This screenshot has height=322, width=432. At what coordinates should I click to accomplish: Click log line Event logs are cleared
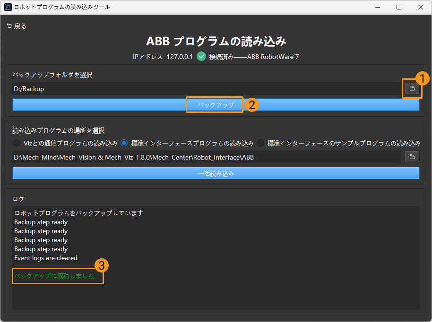click(x=46, y=258)
